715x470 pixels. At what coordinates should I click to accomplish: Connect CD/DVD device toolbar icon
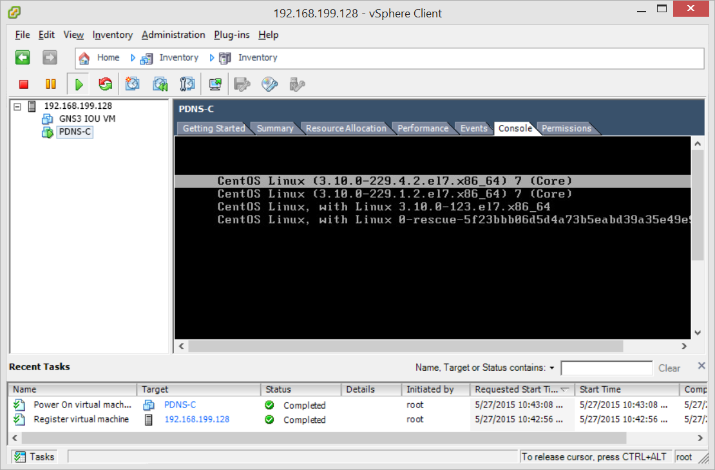pyautogui.click(x=269, y=84)
